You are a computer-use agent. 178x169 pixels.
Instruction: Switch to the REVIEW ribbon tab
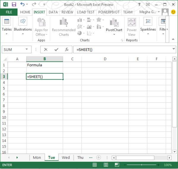click(x=67, y=12)
